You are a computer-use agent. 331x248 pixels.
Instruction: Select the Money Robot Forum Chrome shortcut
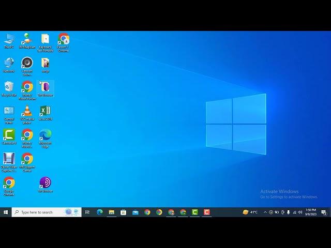[27, 91]
